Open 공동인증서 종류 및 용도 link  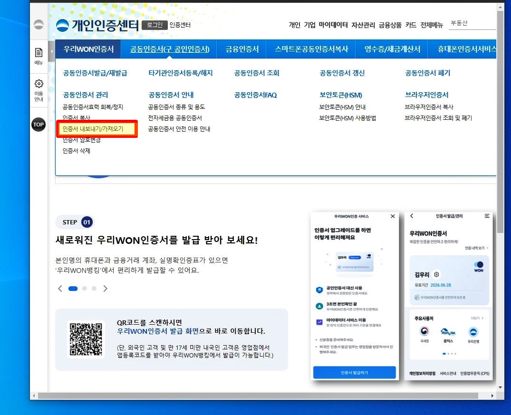point(176,107)
